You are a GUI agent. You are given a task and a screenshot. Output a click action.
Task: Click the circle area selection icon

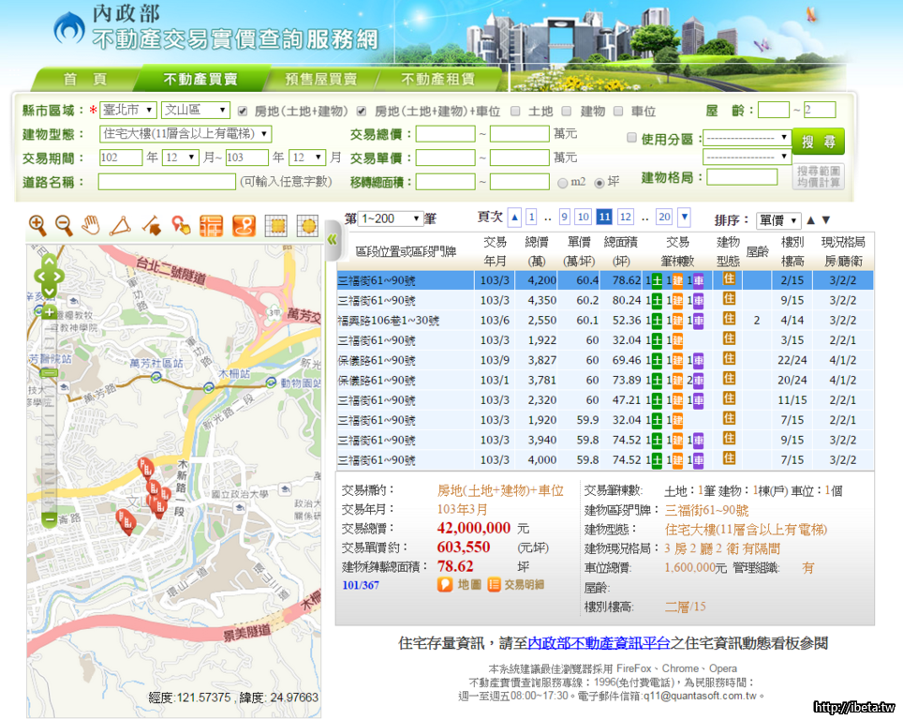tap(307, 226)
